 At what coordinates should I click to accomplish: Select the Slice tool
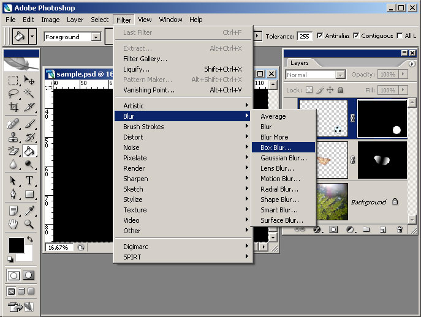pos(29,107)
